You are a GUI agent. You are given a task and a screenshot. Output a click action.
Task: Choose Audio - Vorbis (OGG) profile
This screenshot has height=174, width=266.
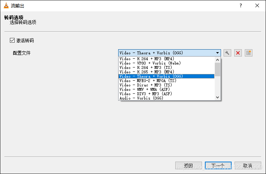click(166, 98)
